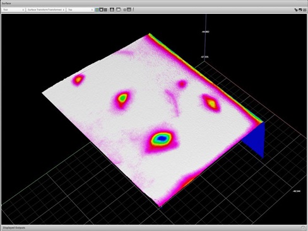Click the rightmost top-right panel icon
The height and width of the screenshot is (231, 308).
305,9
